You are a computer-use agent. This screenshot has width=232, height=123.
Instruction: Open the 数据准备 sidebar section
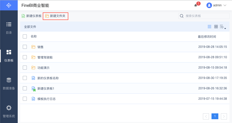click(9, 84)
